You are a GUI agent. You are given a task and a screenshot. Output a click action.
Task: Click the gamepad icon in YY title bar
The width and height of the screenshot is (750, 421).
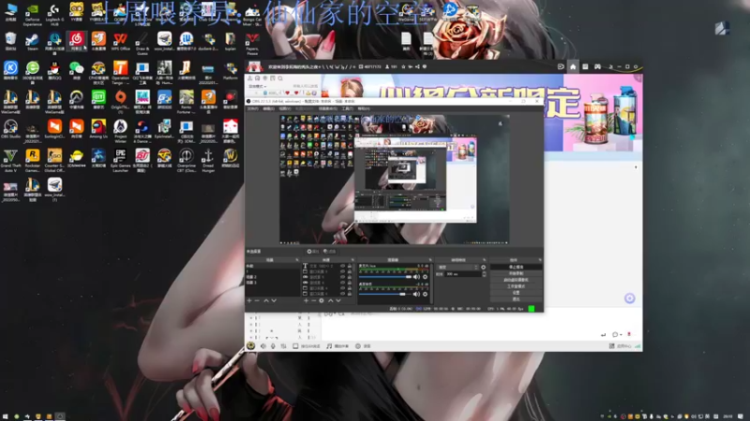point(597,66)
